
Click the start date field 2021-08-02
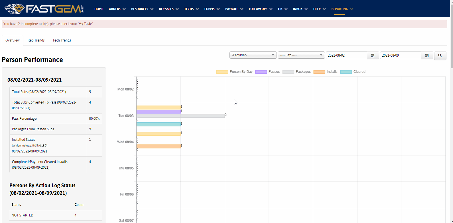(x=346, y=55)
